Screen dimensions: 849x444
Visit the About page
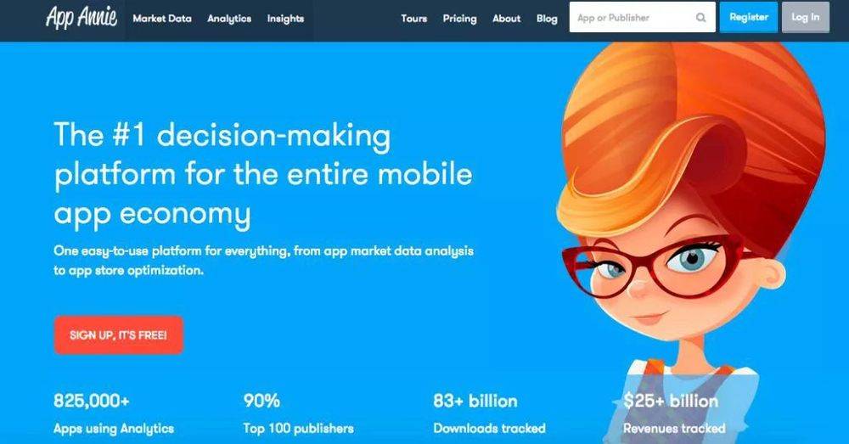click(x=506, y=19)
